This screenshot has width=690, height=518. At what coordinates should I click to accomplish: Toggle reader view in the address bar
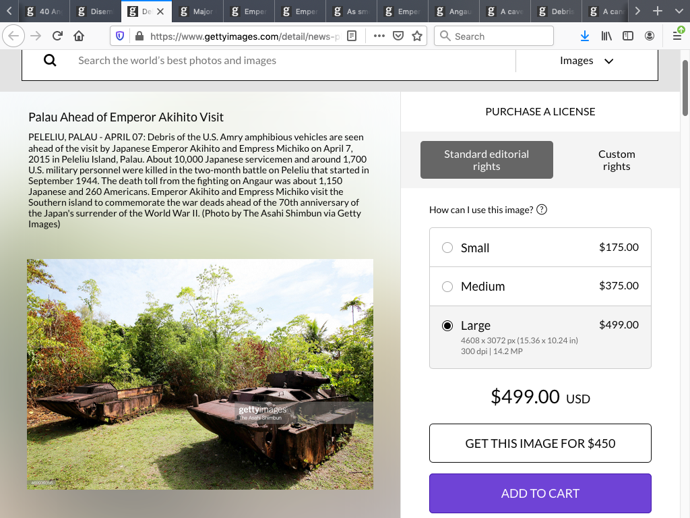(x=352, y=36)
